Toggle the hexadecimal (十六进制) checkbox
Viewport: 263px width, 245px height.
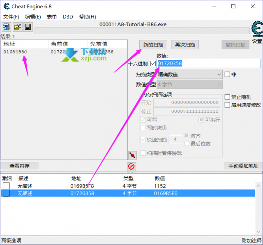click(x=153, y=64)
